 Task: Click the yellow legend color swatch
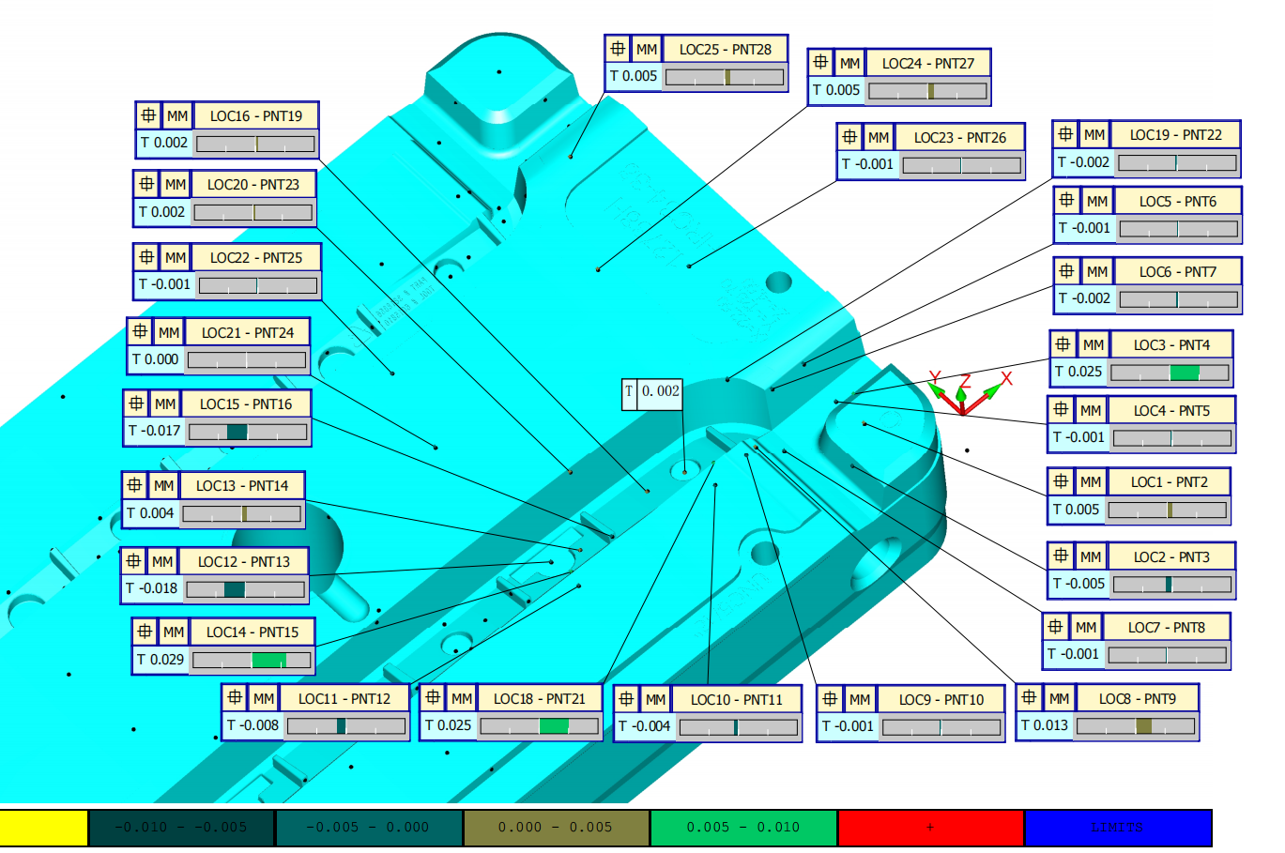coord(43,828)
